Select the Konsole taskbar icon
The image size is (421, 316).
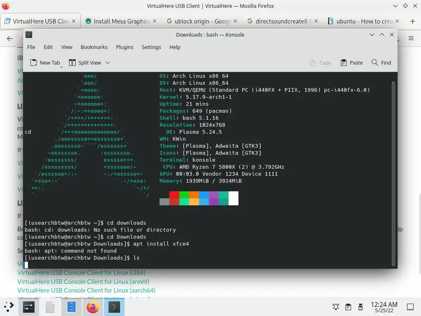coord(114,307)
